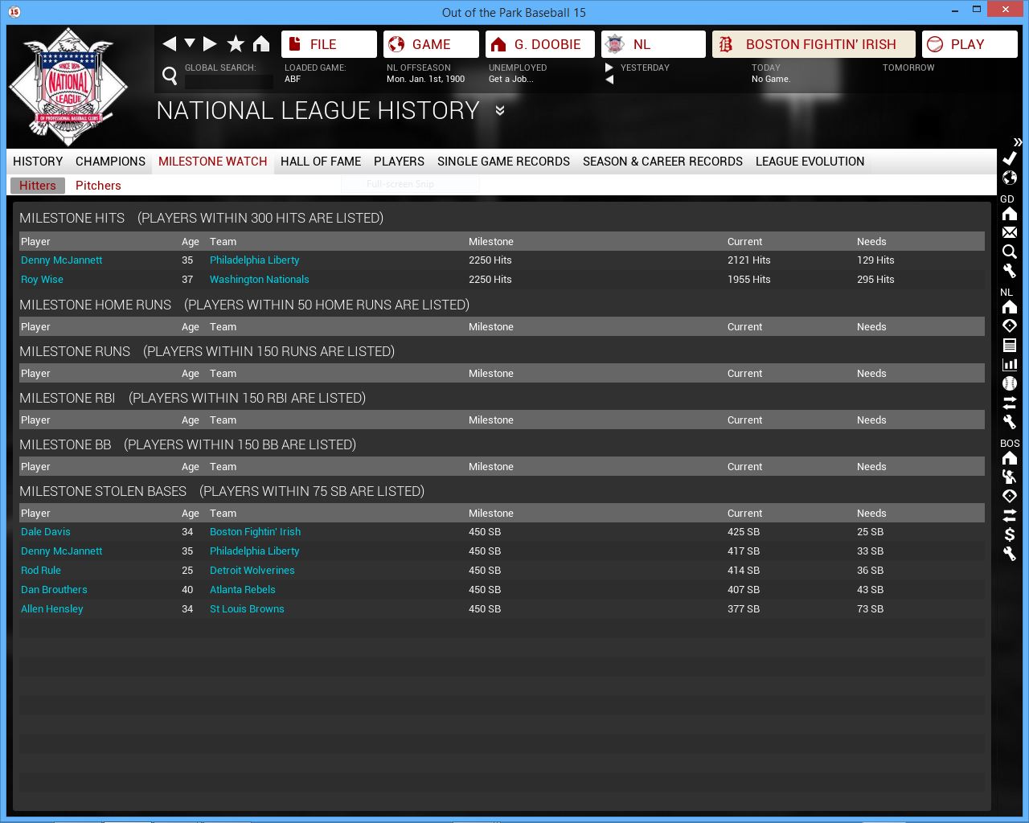Expand the National League History dropdown chevron
1029x823 pixels.
click(499, 111)
